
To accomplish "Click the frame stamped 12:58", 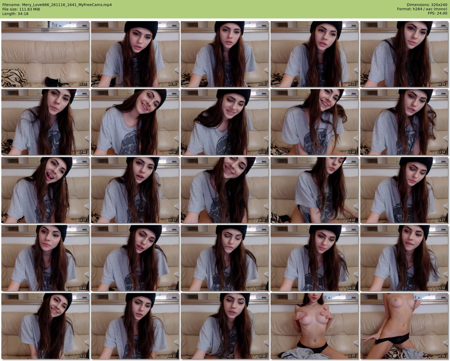I will [x=404, y=122].
